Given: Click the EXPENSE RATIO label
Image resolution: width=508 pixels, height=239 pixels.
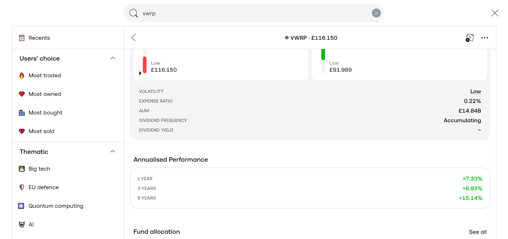Looking at the screenshot, I should (156, 101).
